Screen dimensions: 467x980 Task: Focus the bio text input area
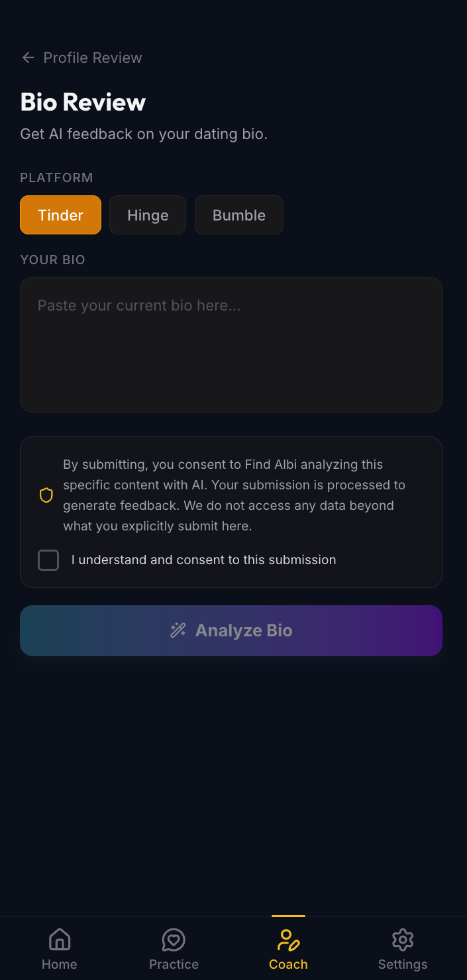click(x=231, y=344)
